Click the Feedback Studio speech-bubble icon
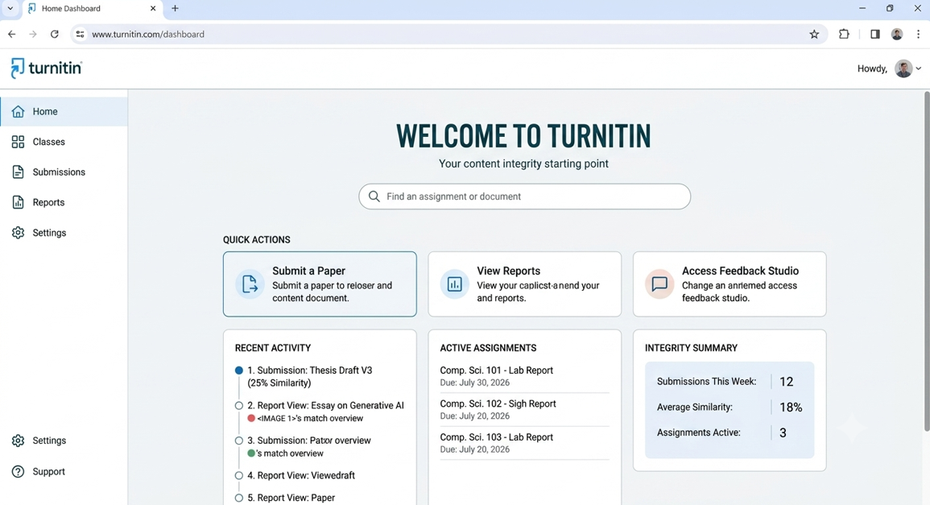The width and height of the screenshot is (930, 505). click(x=659, y=284)
